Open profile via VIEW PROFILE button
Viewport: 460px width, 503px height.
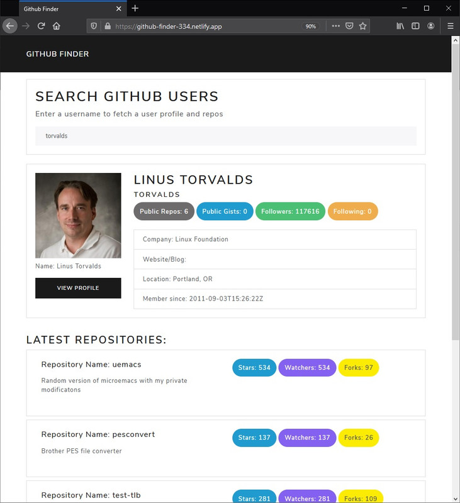[78, 288]
